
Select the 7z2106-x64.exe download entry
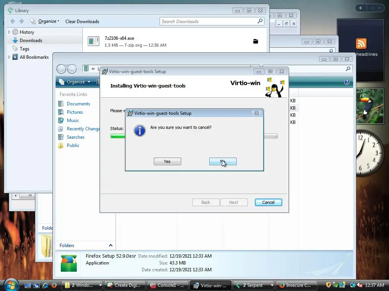[x=174, y=42]
